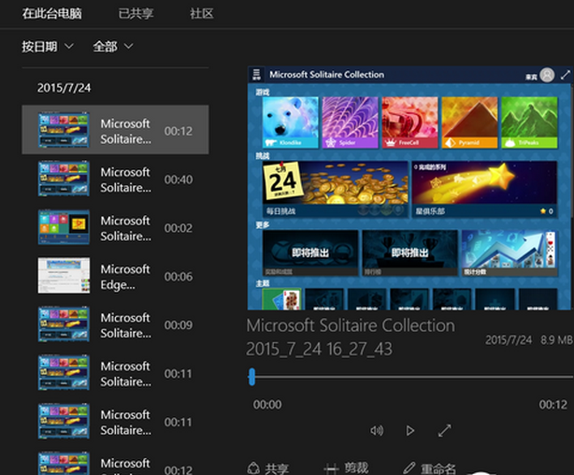Click the statistics arrow chart tile
This screenshot has height=475, width=574.
[509, 252]
